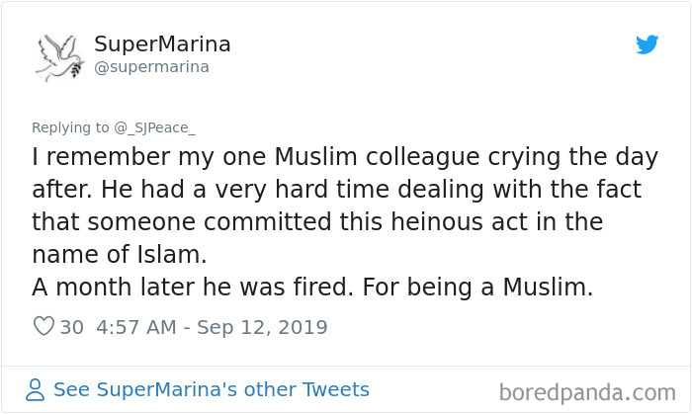
Task: Open See SuperMarina's other Tweets link
Action: (211, 389)
